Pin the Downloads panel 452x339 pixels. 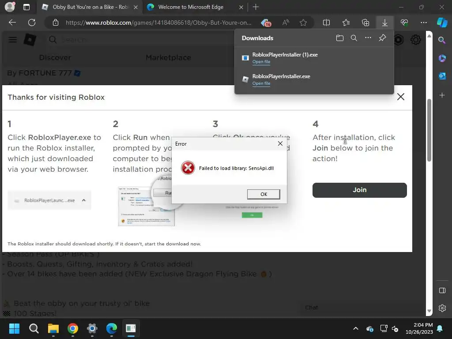382,38
